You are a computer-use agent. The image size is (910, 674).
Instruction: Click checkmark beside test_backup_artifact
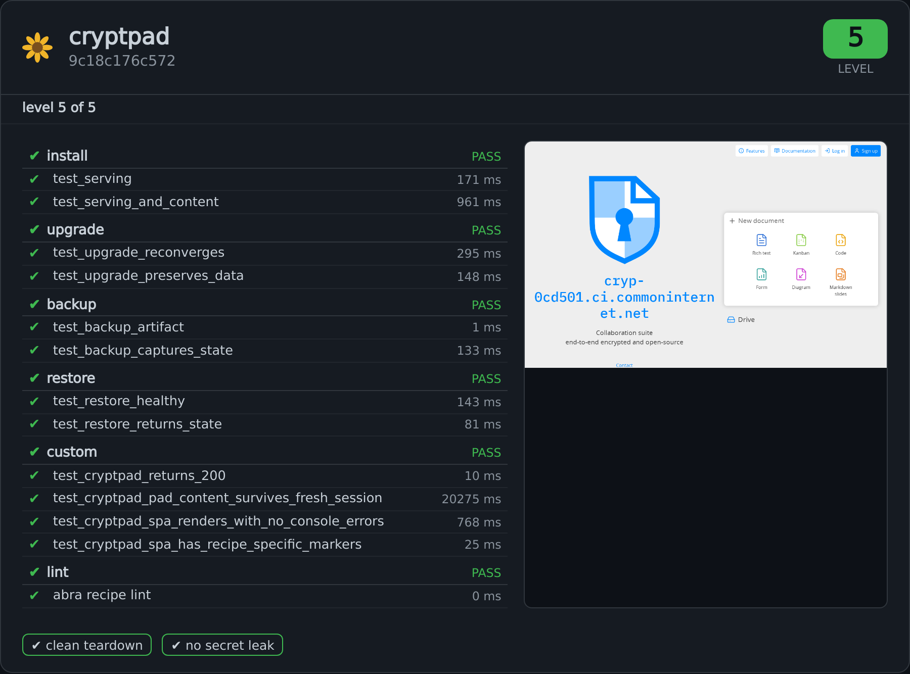click(34, 327)
